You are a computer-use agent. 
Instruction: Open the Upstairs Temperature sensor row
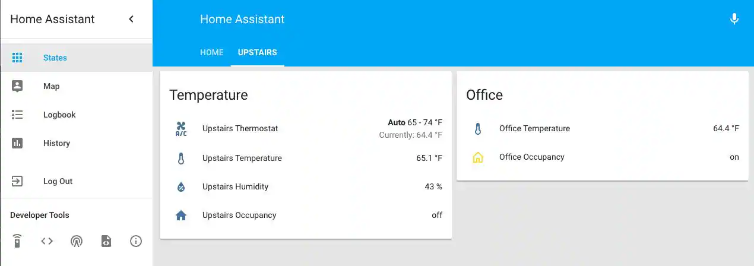tap(242, 158)
